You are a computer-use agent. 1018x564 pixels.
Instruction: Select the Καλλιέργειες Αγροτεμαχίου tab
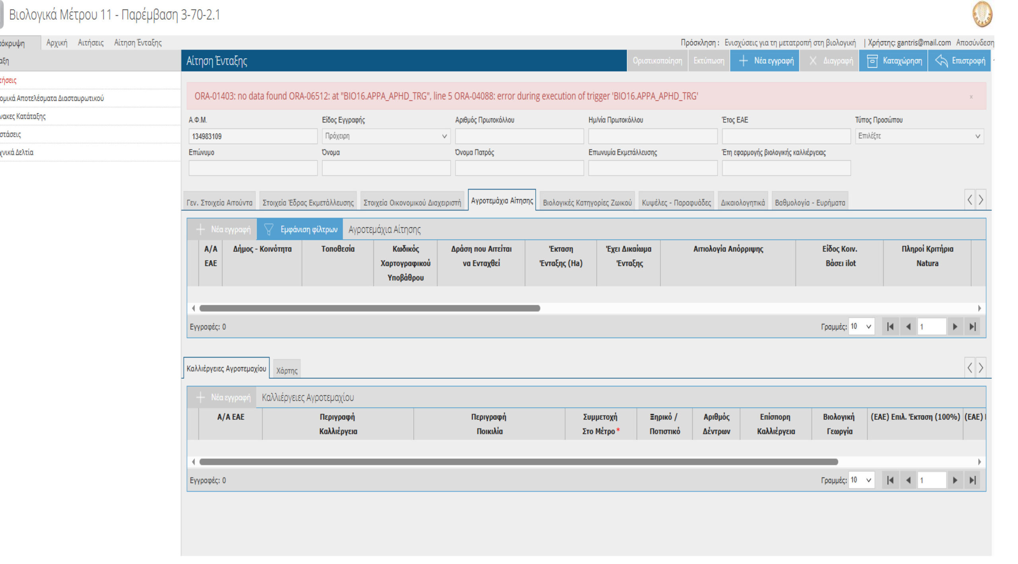(x=226, y=368)
